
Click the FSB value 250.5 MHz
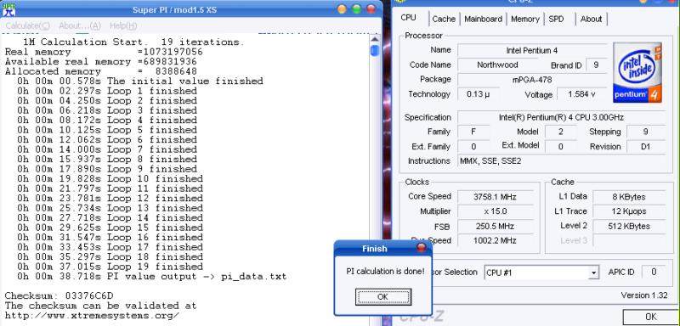495,227
